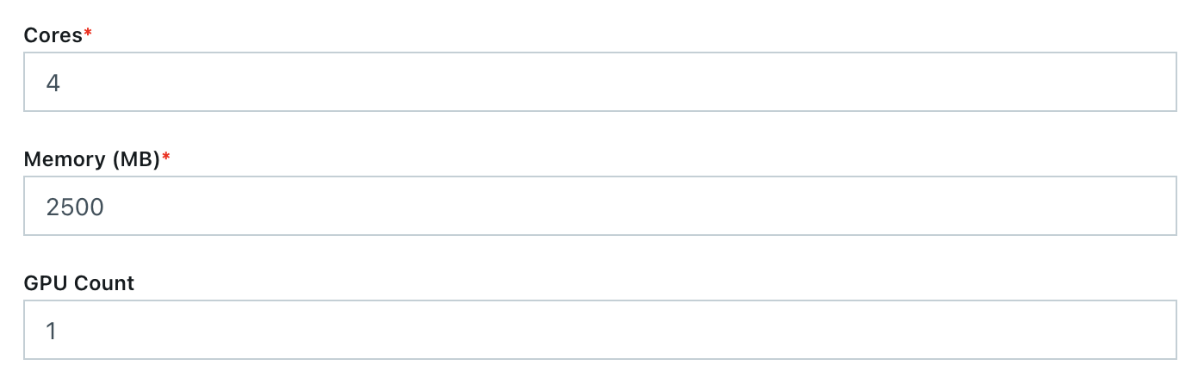Image resolution: width=1204 pixels, height=384 pixels.
Task: Place cursor in the GPU Count box
Action: (x=599, y=330)
